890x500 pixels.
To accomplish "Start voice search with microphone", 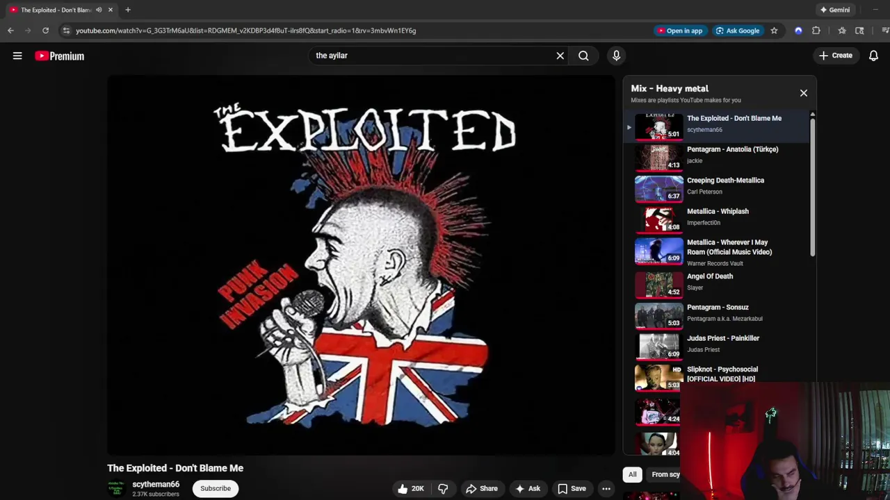I will pyautogui.click(x=616, y=56).
